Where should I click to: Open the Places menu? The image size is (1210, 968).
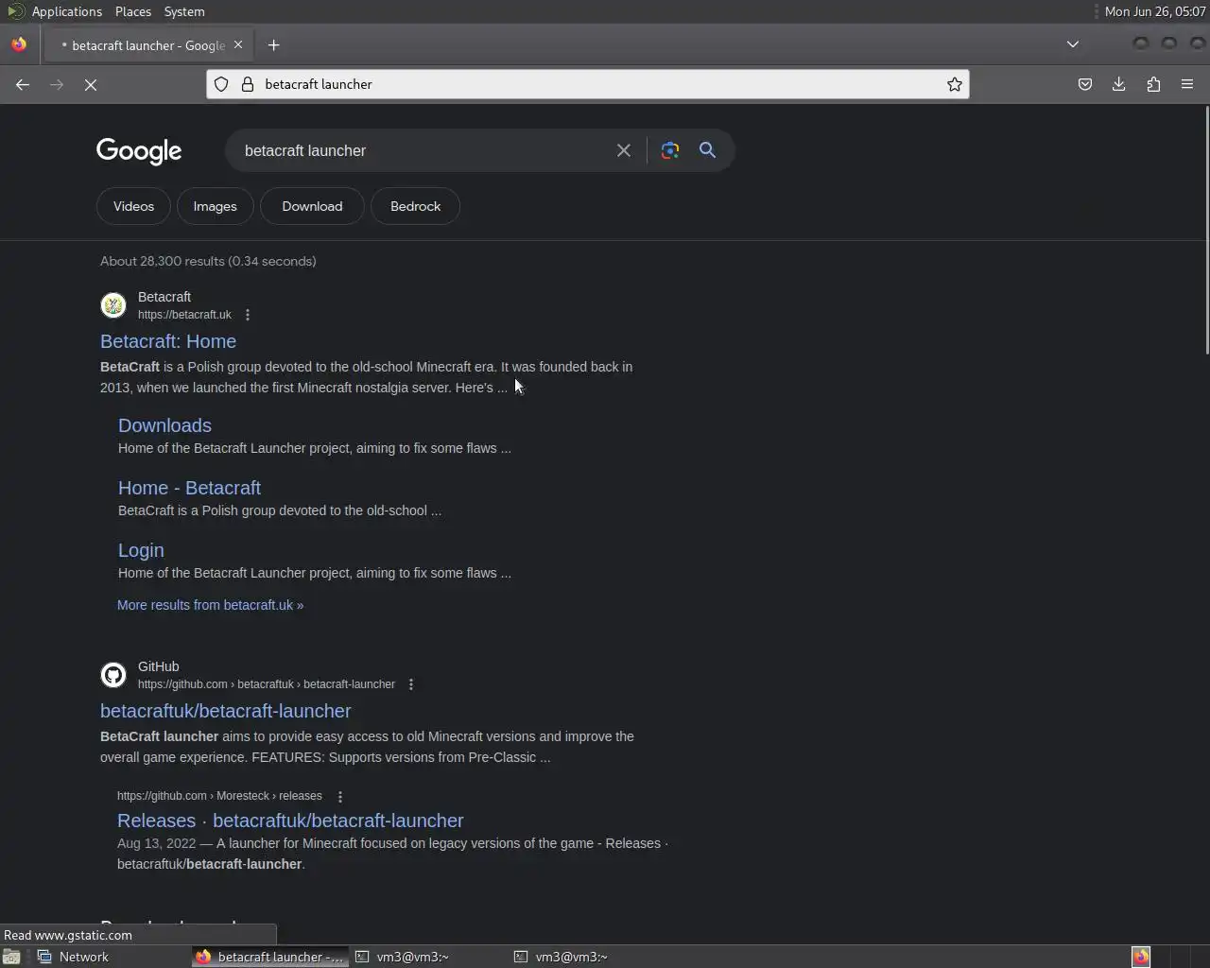point(133,11)
